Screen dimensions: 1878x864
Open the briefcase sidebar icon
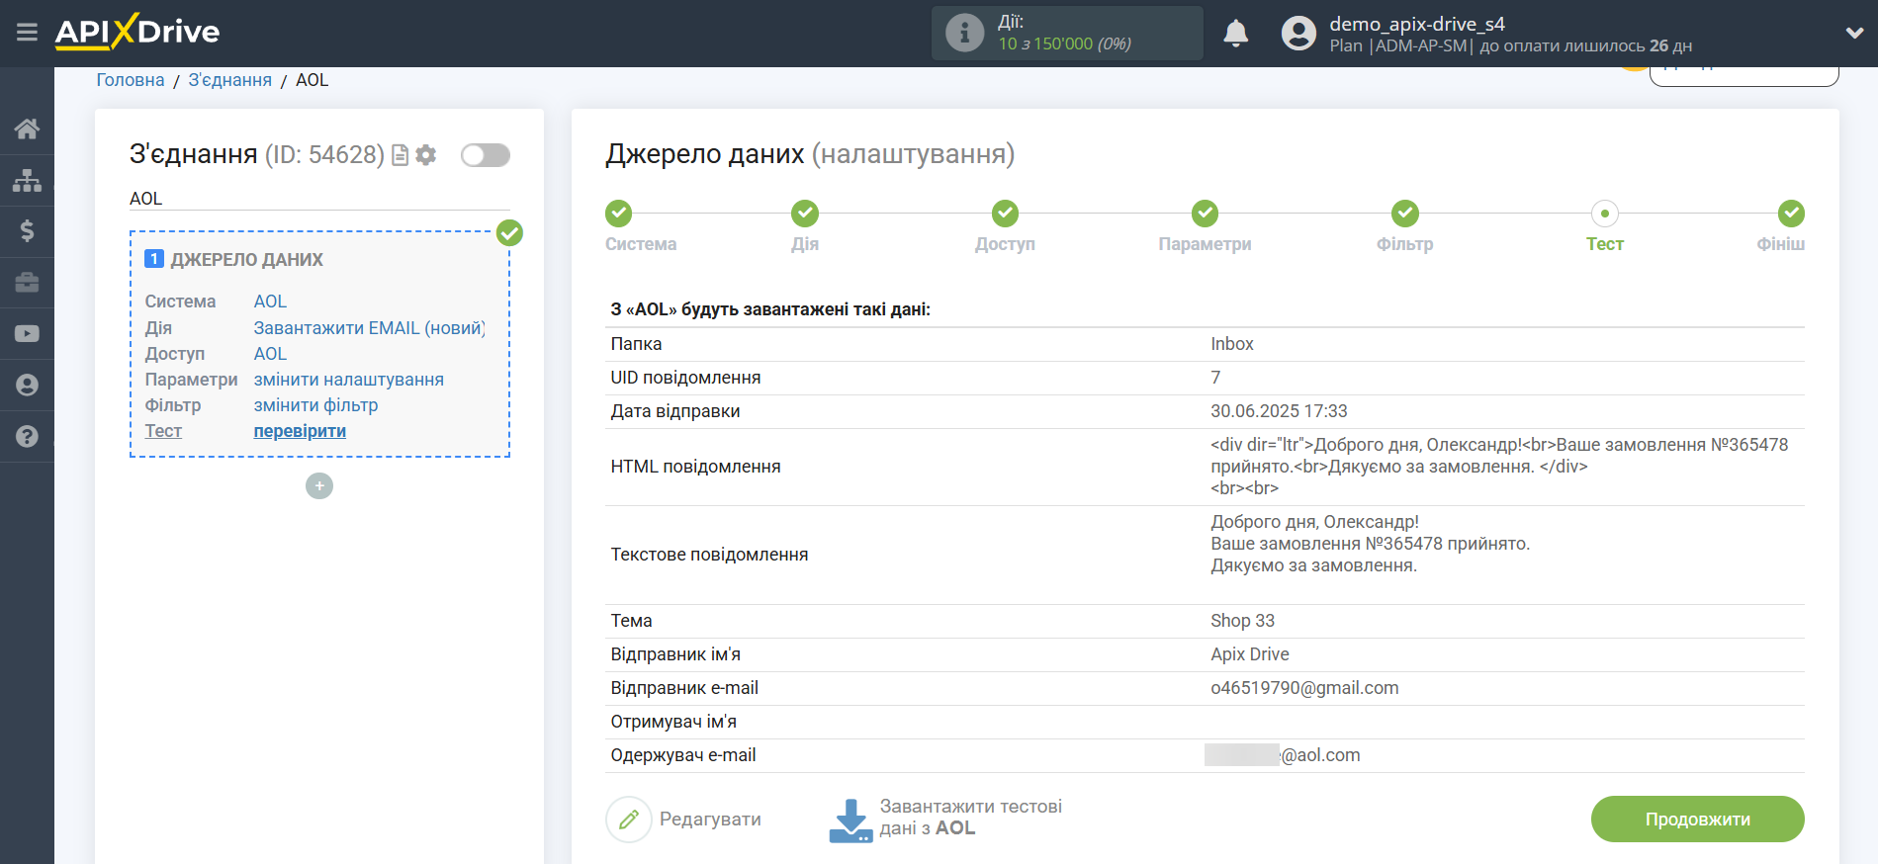click(x=27, y=283)
